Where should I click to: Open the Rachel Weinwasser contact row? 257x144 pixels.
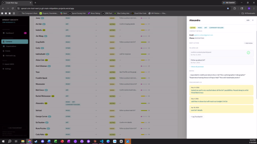[106, 96]
